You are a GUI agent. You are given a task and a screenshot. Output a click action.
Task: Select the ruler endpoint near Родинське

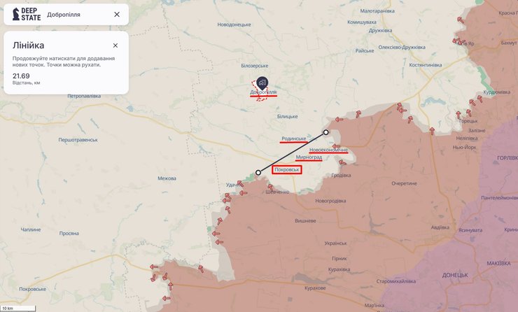point(325,132)
